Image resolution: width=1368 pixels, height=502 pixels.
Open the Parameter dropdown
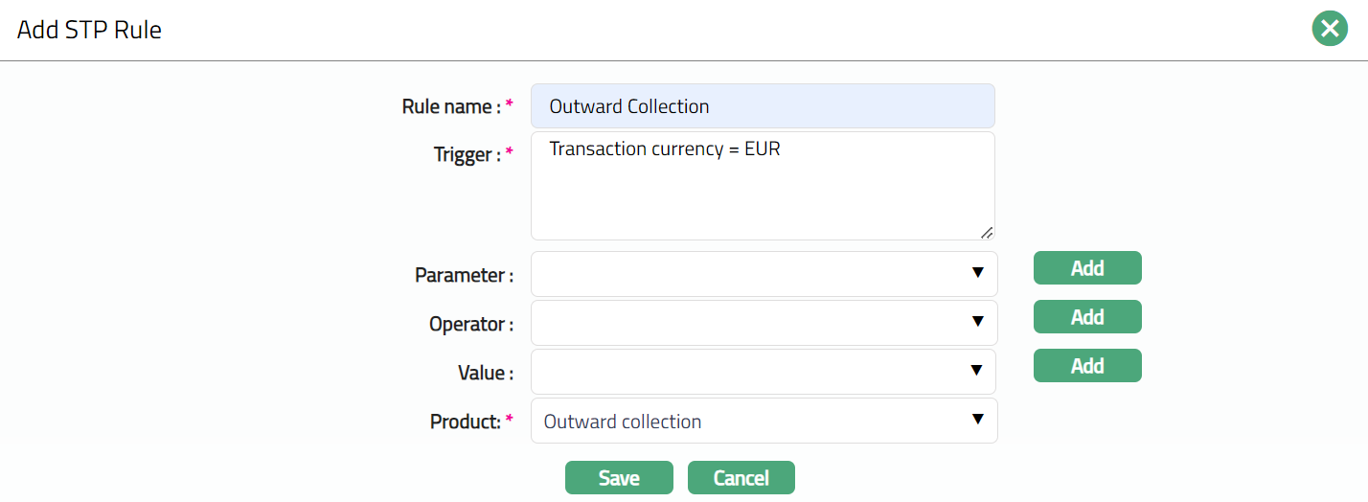click(x=764, y=274)
